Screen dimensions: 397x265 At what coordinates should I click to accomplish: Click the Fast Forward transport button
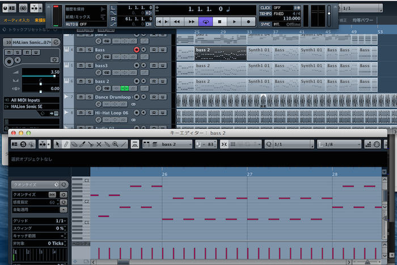pyautogui.click(x=192, y=22)
